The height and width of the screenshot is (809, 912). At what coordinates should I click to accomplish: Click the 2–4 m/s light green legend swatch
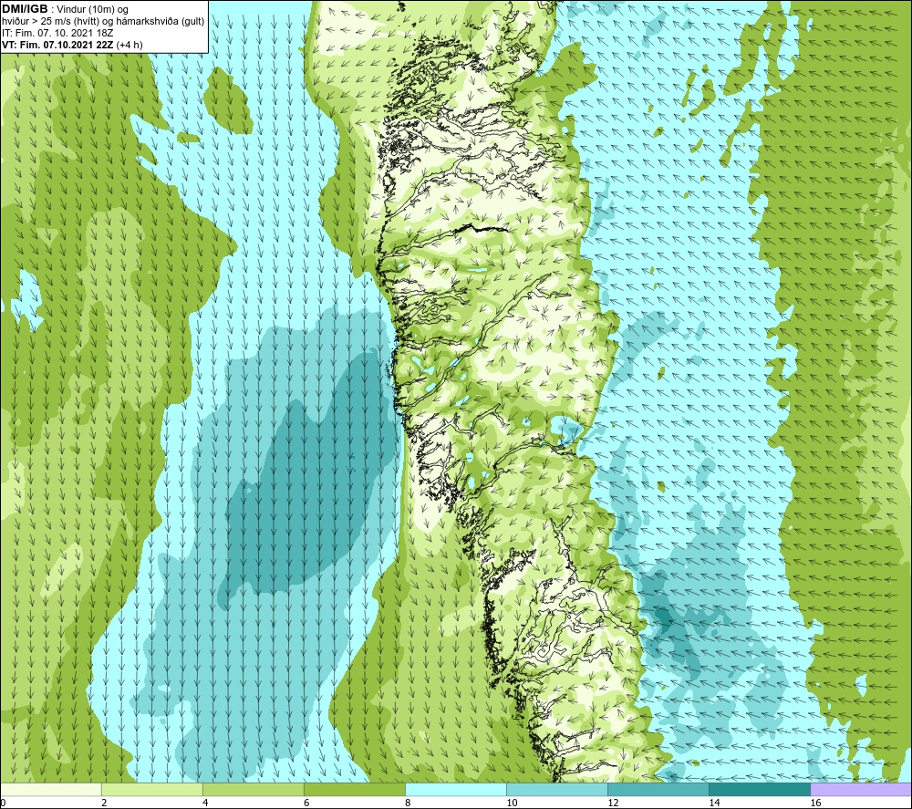tap(152, 789)
